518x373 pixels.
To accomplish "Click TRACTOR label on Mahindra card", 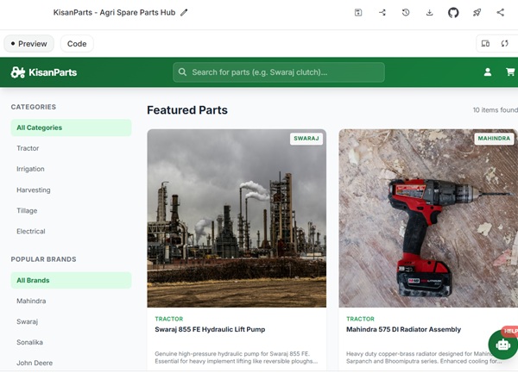I will coord(360,319).
